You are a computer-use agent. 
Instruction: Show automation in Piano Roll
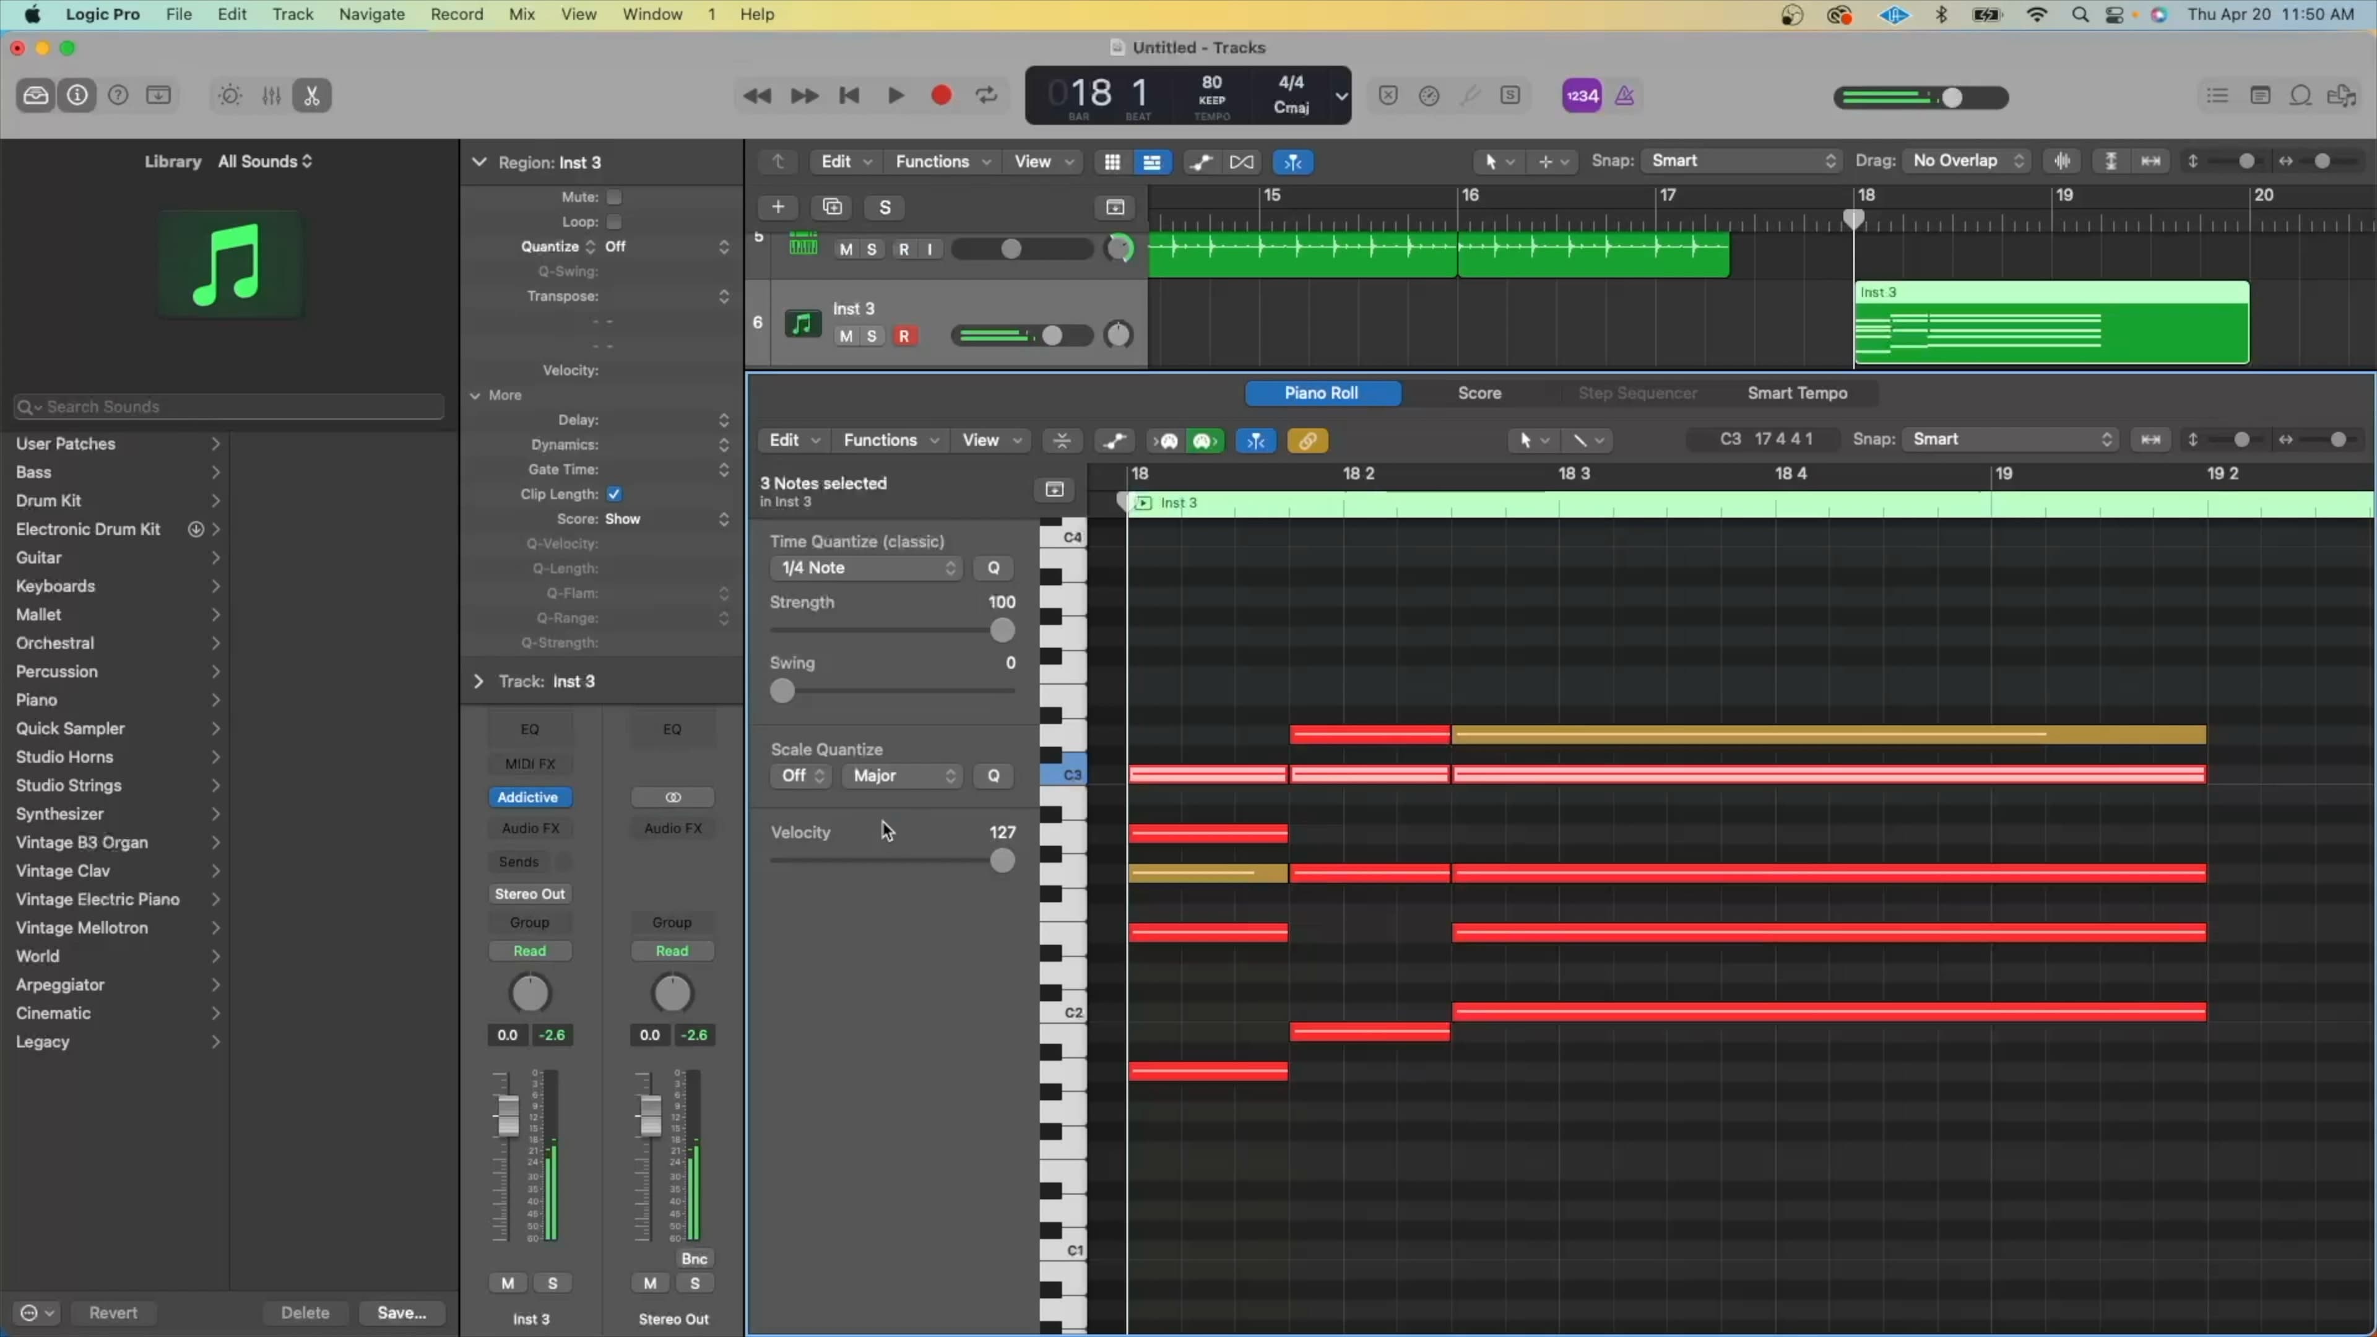click(x=1114, y=441)
